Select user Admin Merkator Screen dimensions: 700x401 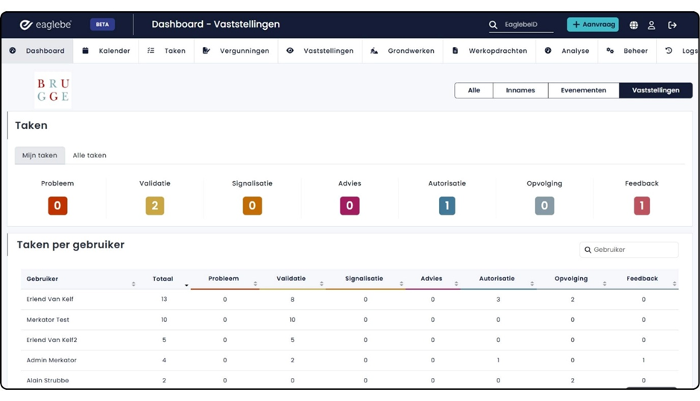click(51, 360)
